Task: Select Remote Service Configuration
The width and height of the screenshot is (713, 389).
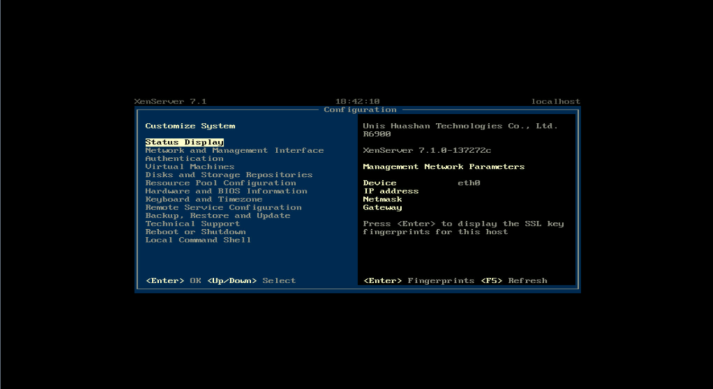Action: (223, 208)
